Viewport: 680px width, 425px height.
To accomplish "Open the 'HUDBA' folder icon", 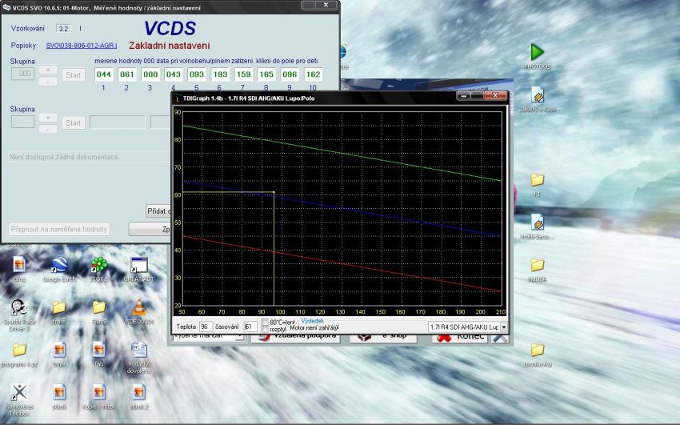I will (x=537, y=265).
